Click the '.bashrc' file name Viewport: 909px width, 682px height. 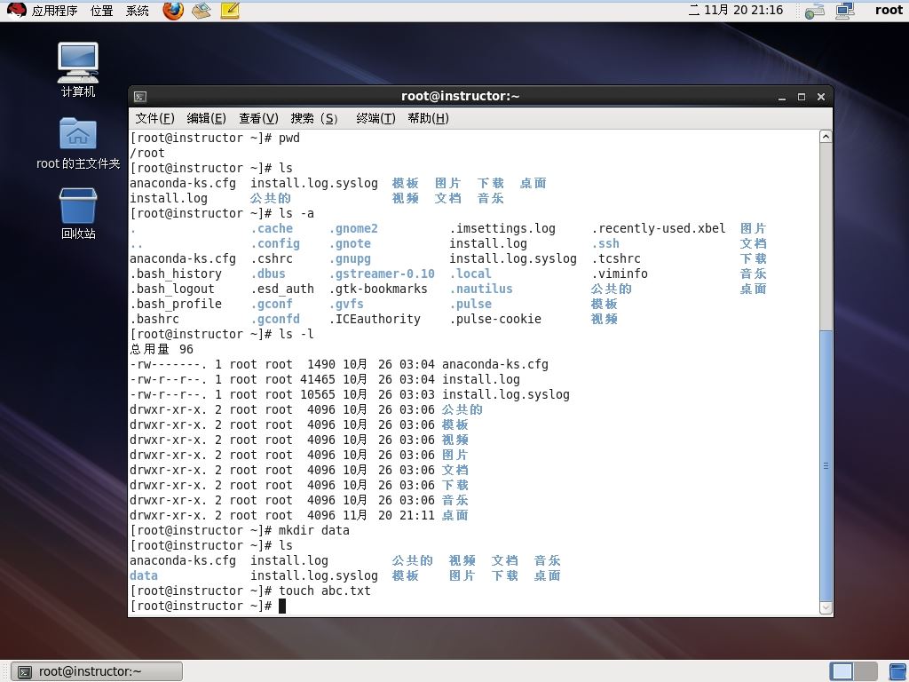[154, 319]
